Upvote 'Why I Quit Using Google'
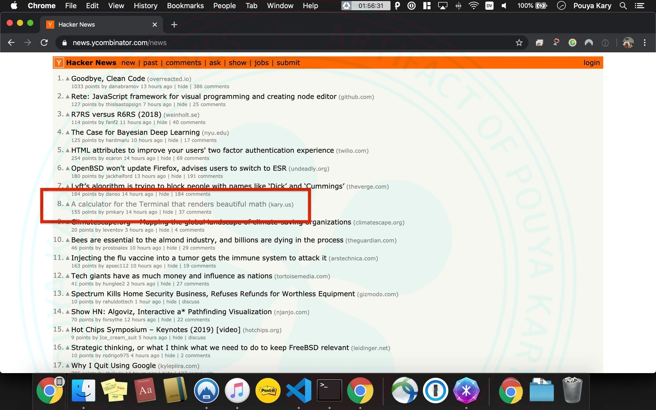This screenshot has height=410, width=656. (68, 365)
